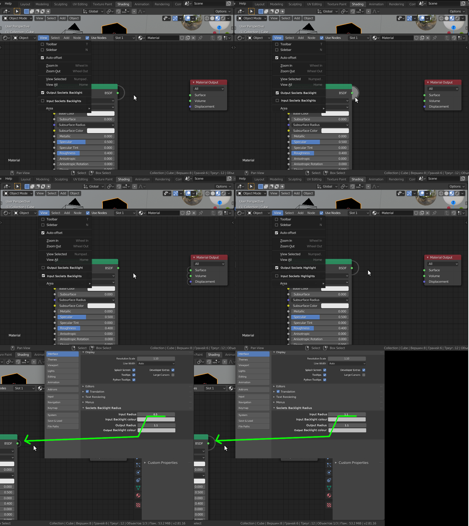
Task: Click Input Backlight colour swatch below Input Radius 0.5
Action: tap(156, 419)
